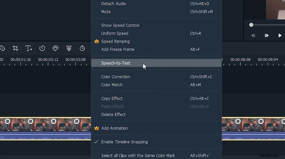Step forward one frame in preview
The width and height of the screenshot is (285, 159).
pyautogui.click(x=266, y=35)
